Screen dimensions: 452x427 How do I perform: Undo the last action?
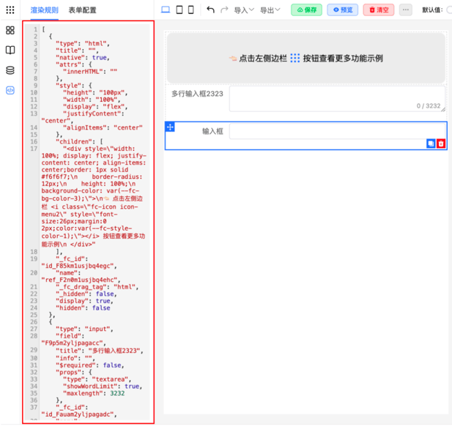(211, 10)
